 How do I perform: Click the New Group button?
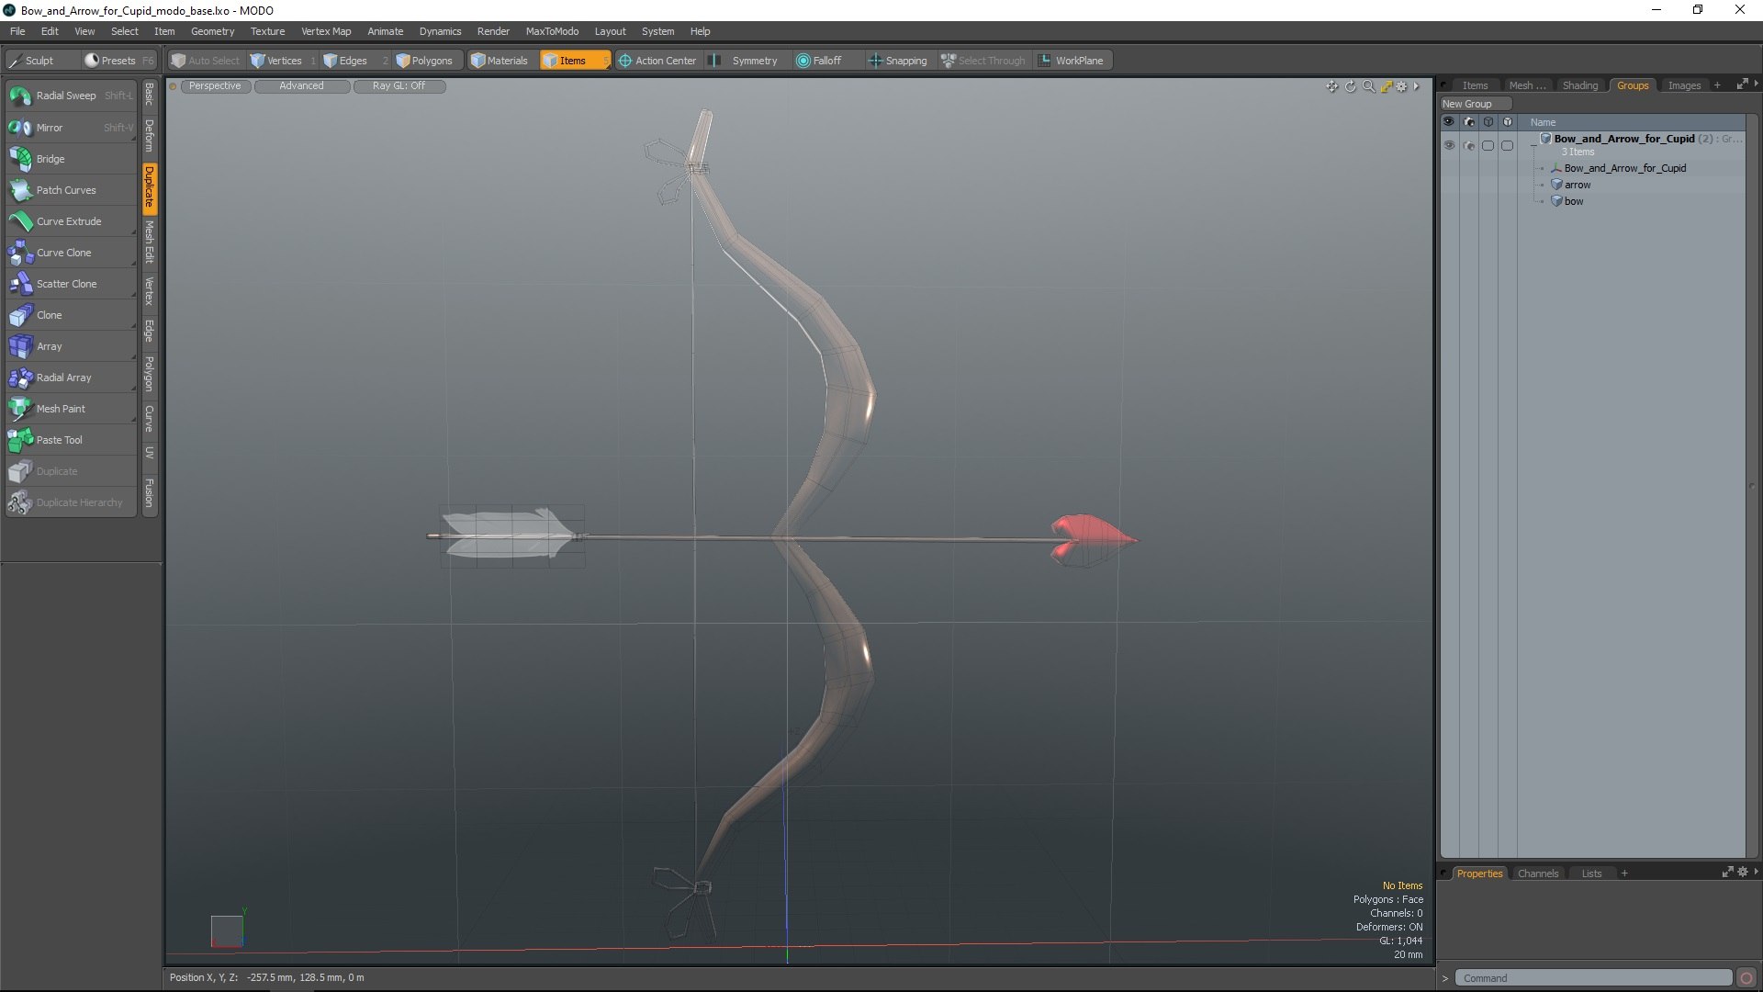point(1476,104)
